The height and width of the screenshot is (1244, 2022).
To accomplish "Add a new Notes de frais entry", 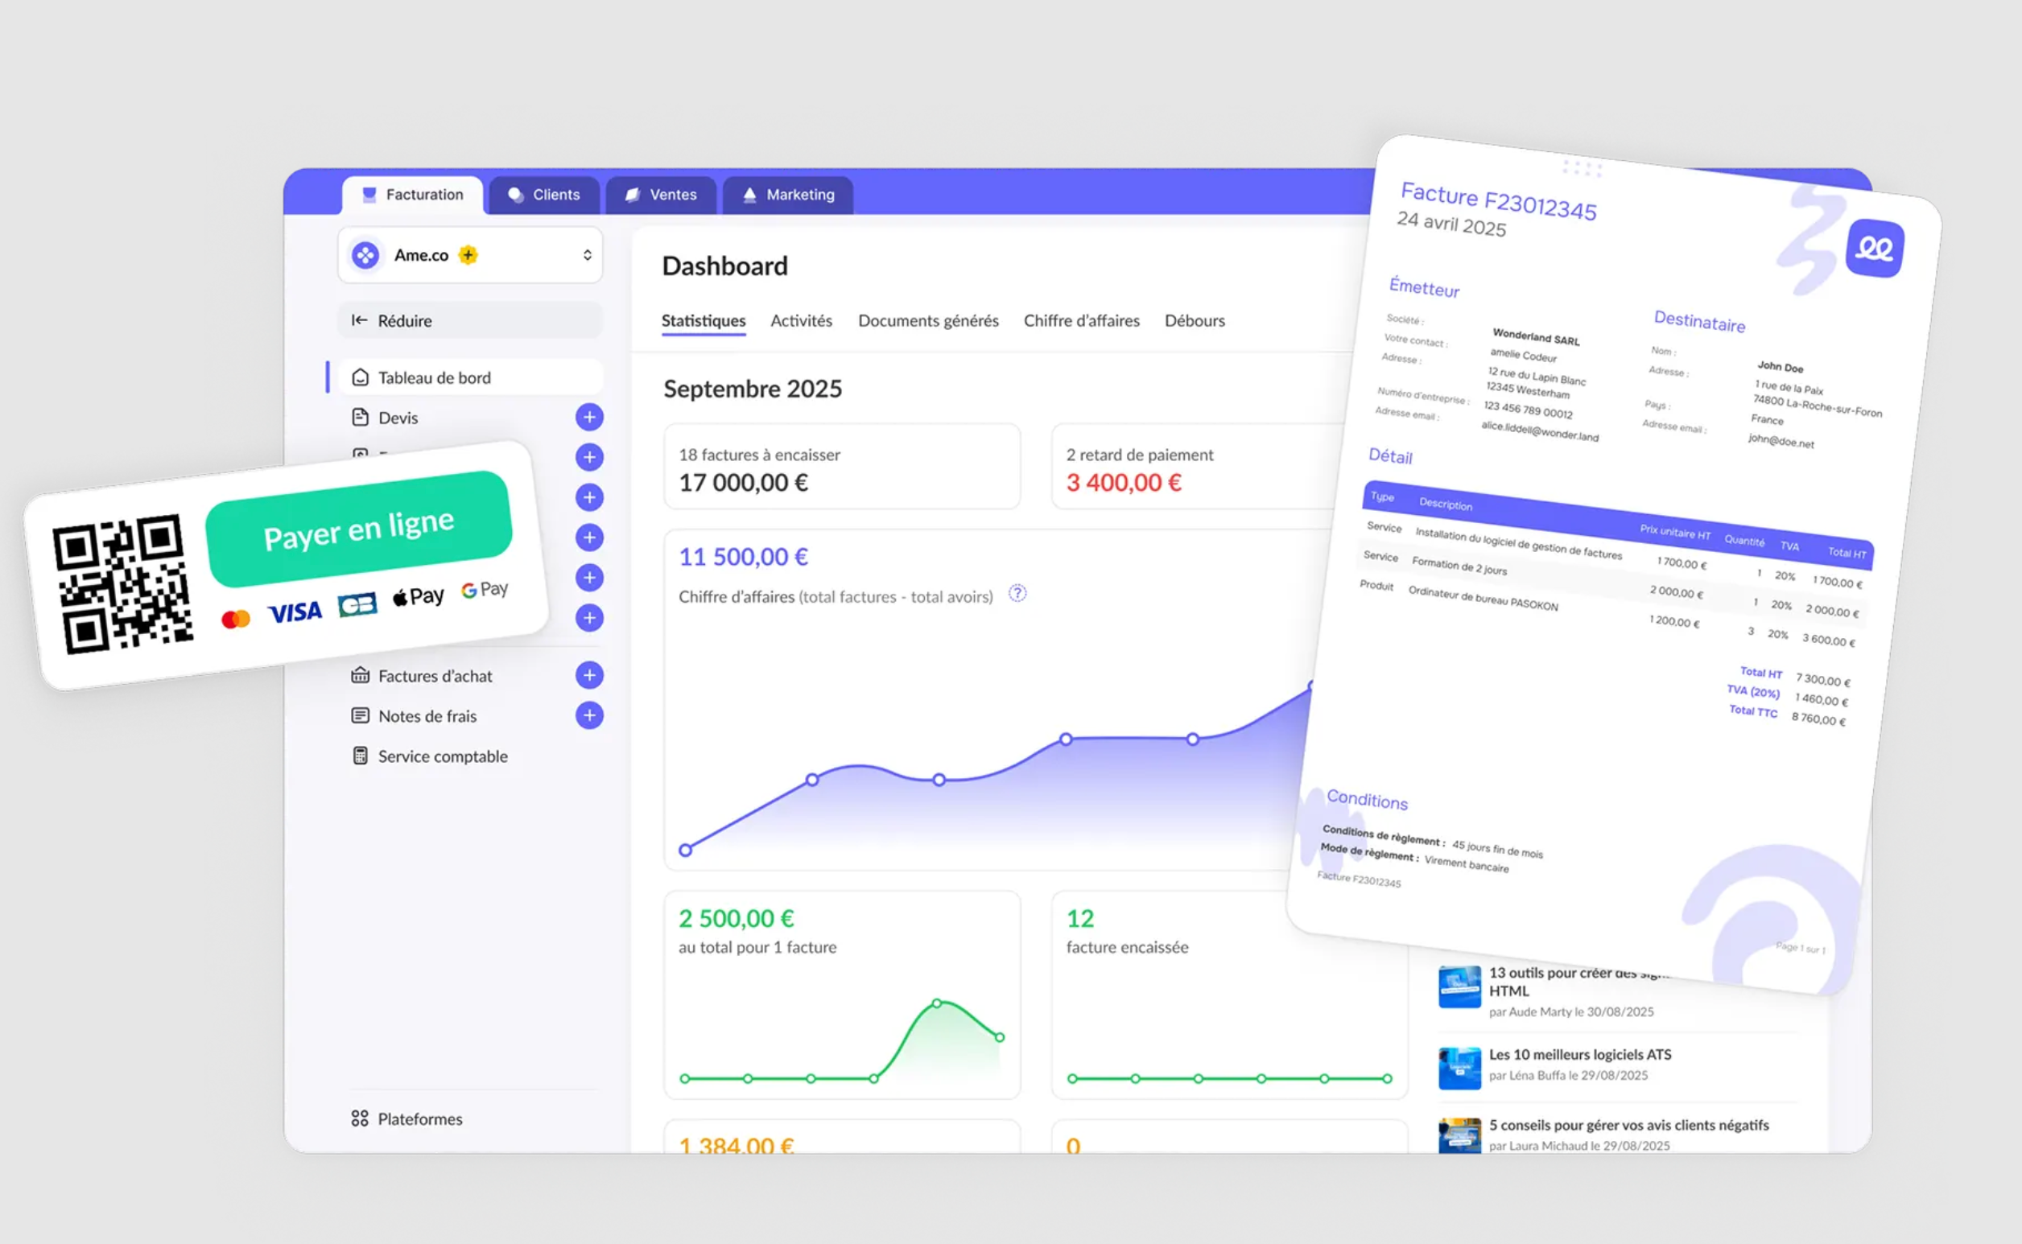I will coord(589,716).
